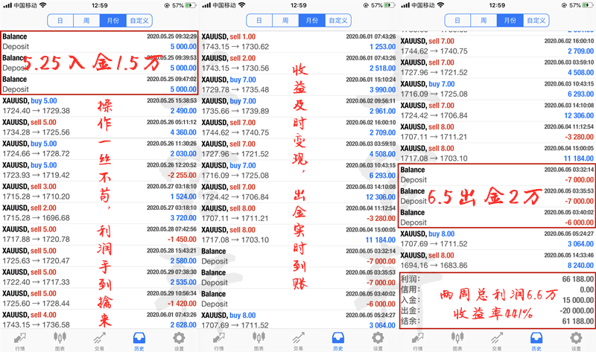Open 交易 trade tab on left phone screen
Viewport: 596px width, 352px height.
pos(99,342)
